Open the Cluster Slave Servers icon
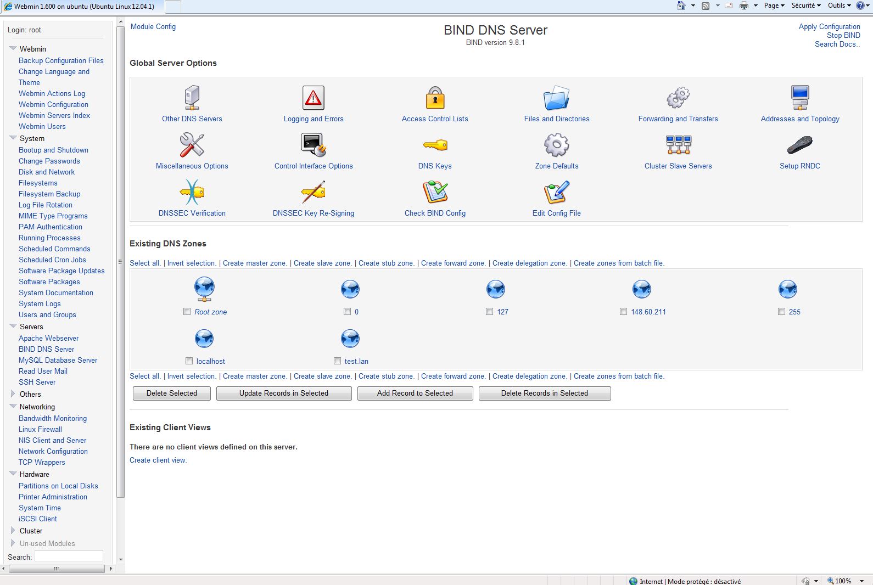Viewport: 873px width, 585px height. coord(678,145)
